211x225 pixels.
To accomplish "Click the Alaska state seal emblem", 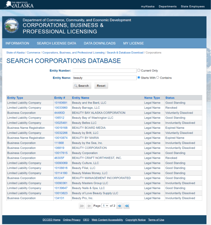I will (11, 25).
